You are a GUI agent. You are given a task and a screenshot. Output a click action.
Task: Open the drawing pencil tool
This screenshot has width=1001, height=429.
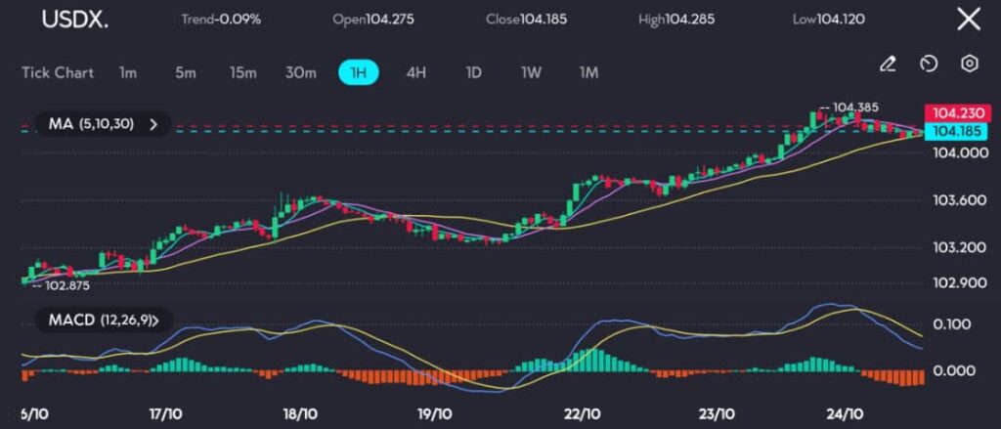888,64
